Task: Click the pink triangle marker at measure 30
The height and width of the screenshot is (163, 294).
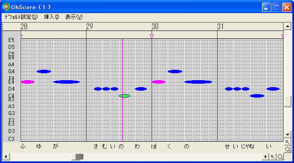Action: tap(152, 36)
